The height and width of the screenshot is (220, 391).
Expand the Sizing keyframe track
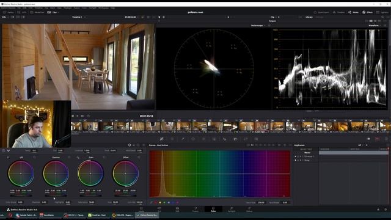[x=303, y=160]
